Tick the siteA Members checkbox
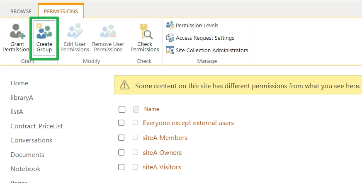Image resolution: width=362 pixels, height=183 pixels. coord(121,138)
